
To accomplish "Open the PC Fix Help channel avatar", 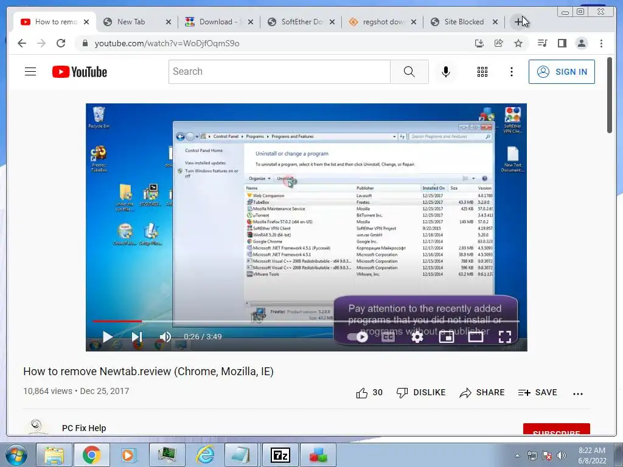I will point(37,427).
